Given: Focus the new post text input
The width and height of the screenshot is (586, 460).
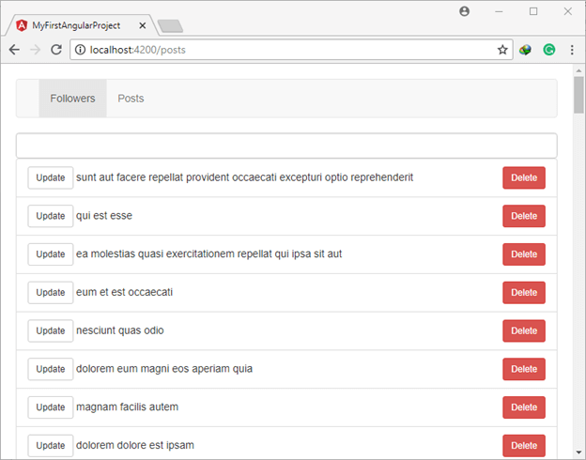Looking at the screenshot, I should (x=286, y=146).
